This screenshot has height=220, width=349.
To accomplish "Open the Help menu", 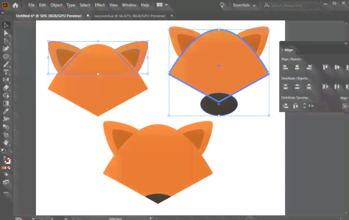I will click(x=145, y=5).
